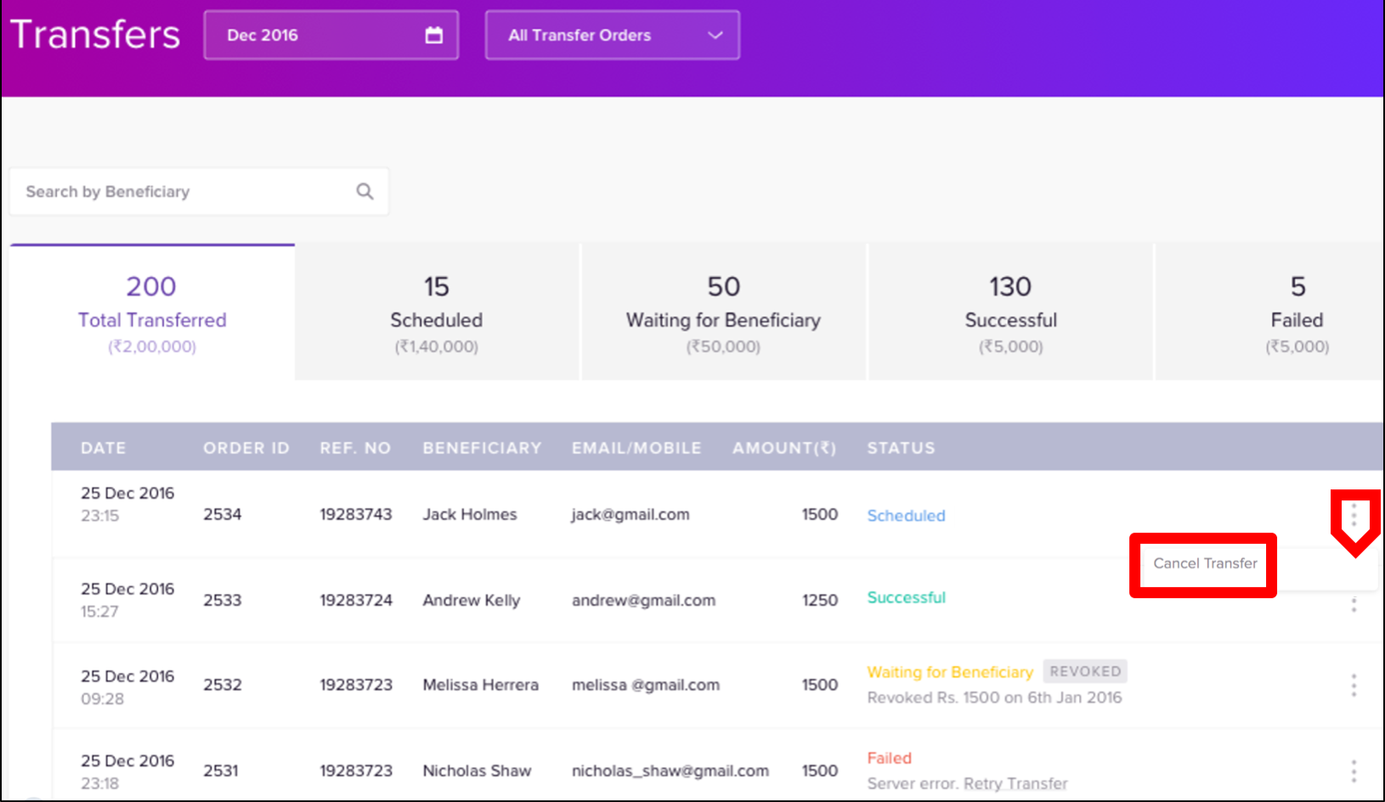Open the three-dot menu for Jack Holmes row

click(1354, 515)
